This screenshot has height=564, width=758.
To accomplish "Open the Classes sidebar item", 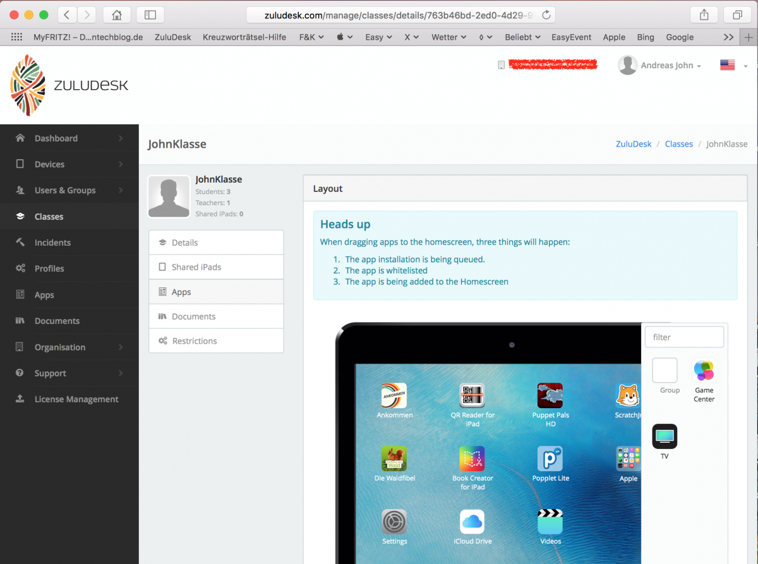I will [69, 217].
